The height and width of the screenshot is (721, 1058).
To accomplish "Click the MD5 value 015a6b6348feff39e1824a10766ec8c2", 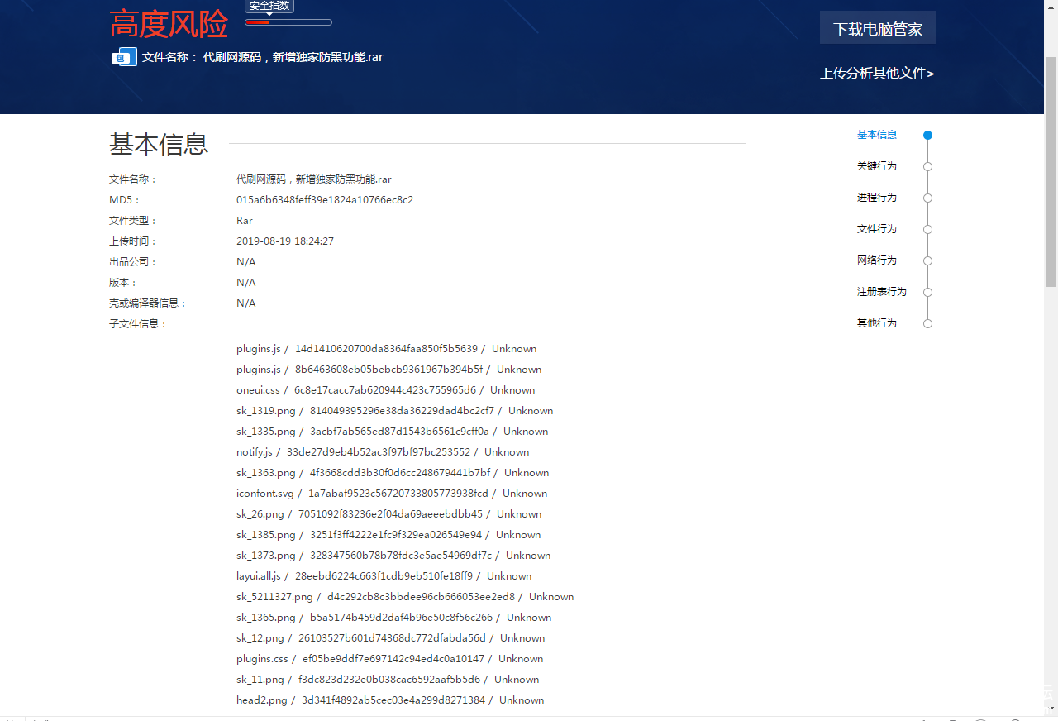I will pyautogui.click(x=325, y=200).
